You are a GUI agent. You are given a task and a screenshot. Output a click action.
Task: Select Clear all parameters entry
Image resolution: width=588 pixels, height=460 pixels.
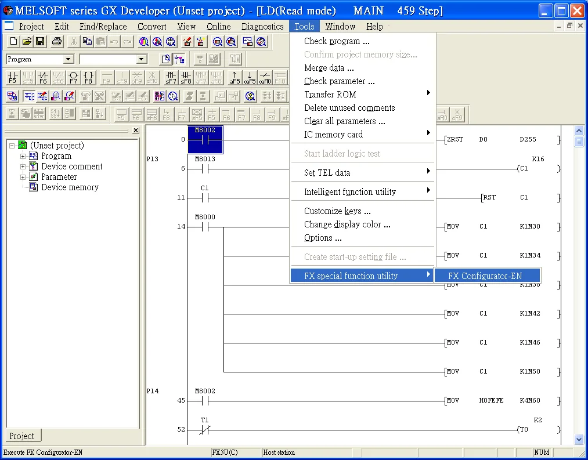click(363, 121)
